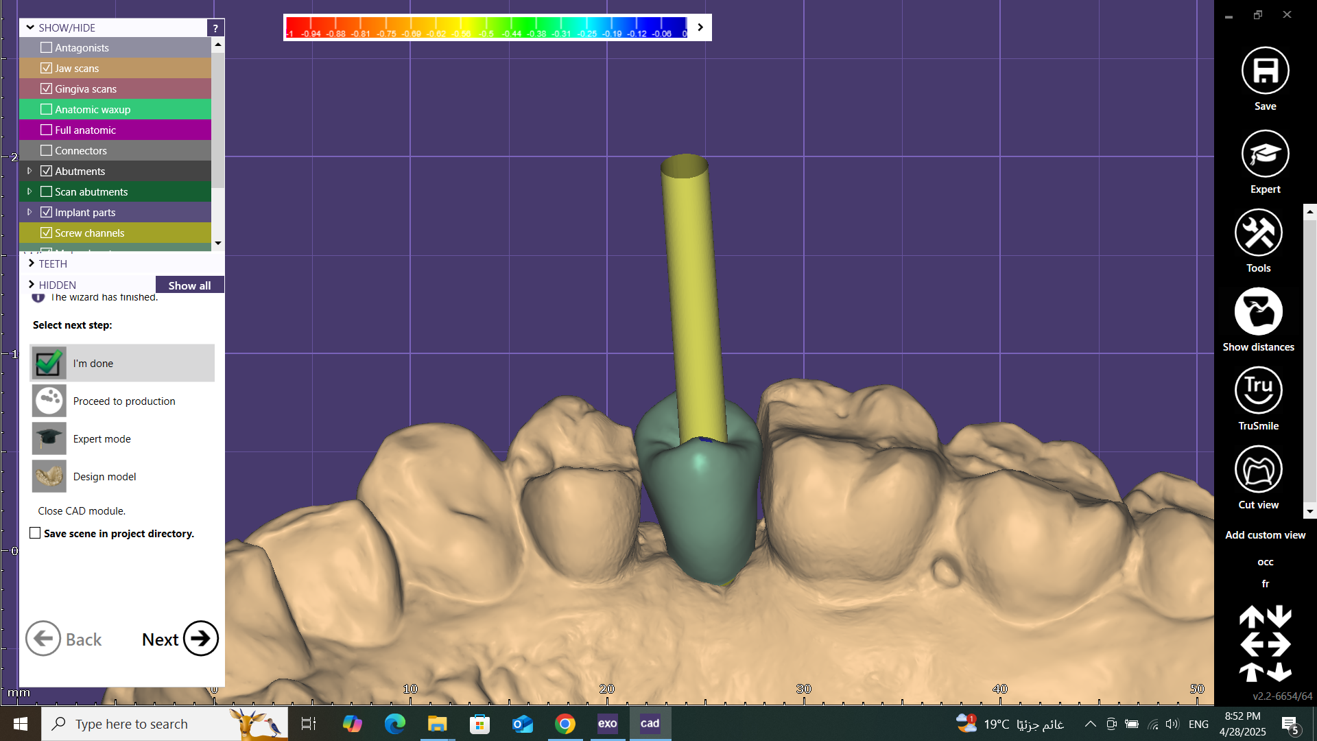Check the Antagonists visibility checkbox
This screenshot has width=1317, height=741.
47,47
